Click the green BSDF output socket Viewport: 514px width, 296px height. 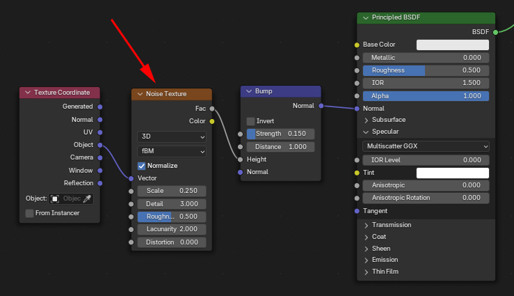[x=496, y=32]
